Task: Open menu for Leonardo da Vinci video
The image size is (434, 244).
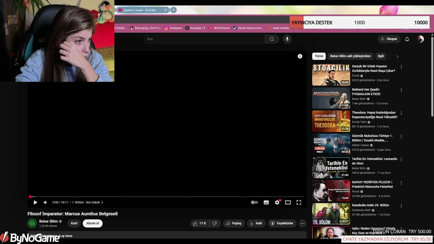Action: coord(401,159)
